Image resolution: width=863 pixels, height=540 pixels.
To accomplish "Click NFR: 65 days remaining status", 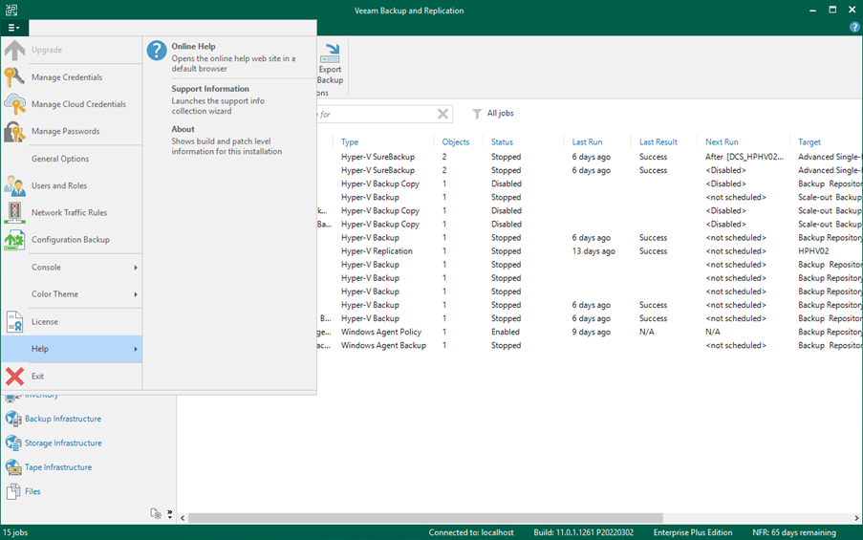I will coord(794,532).
